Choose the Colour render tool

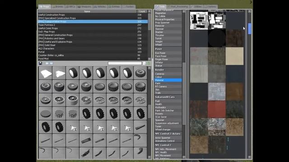(x=168, y=77)
